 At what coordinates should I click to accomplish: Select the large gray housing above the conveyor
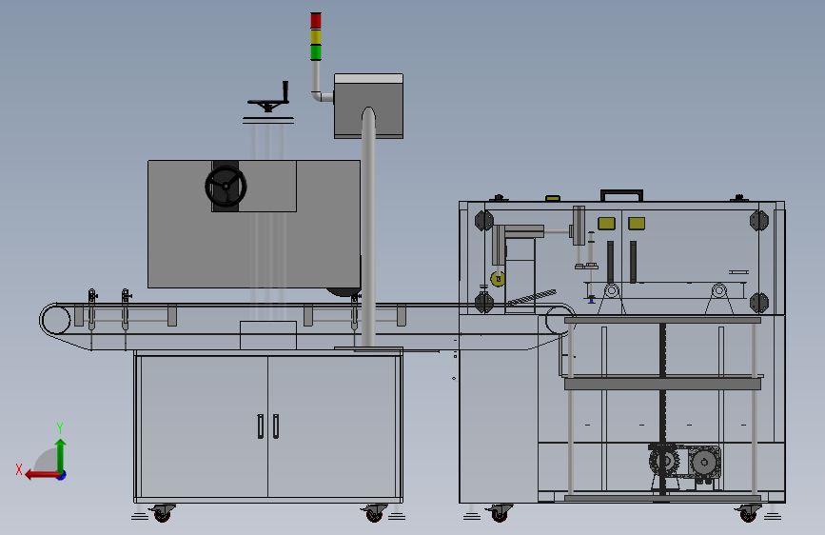click(x=254, y=225)
